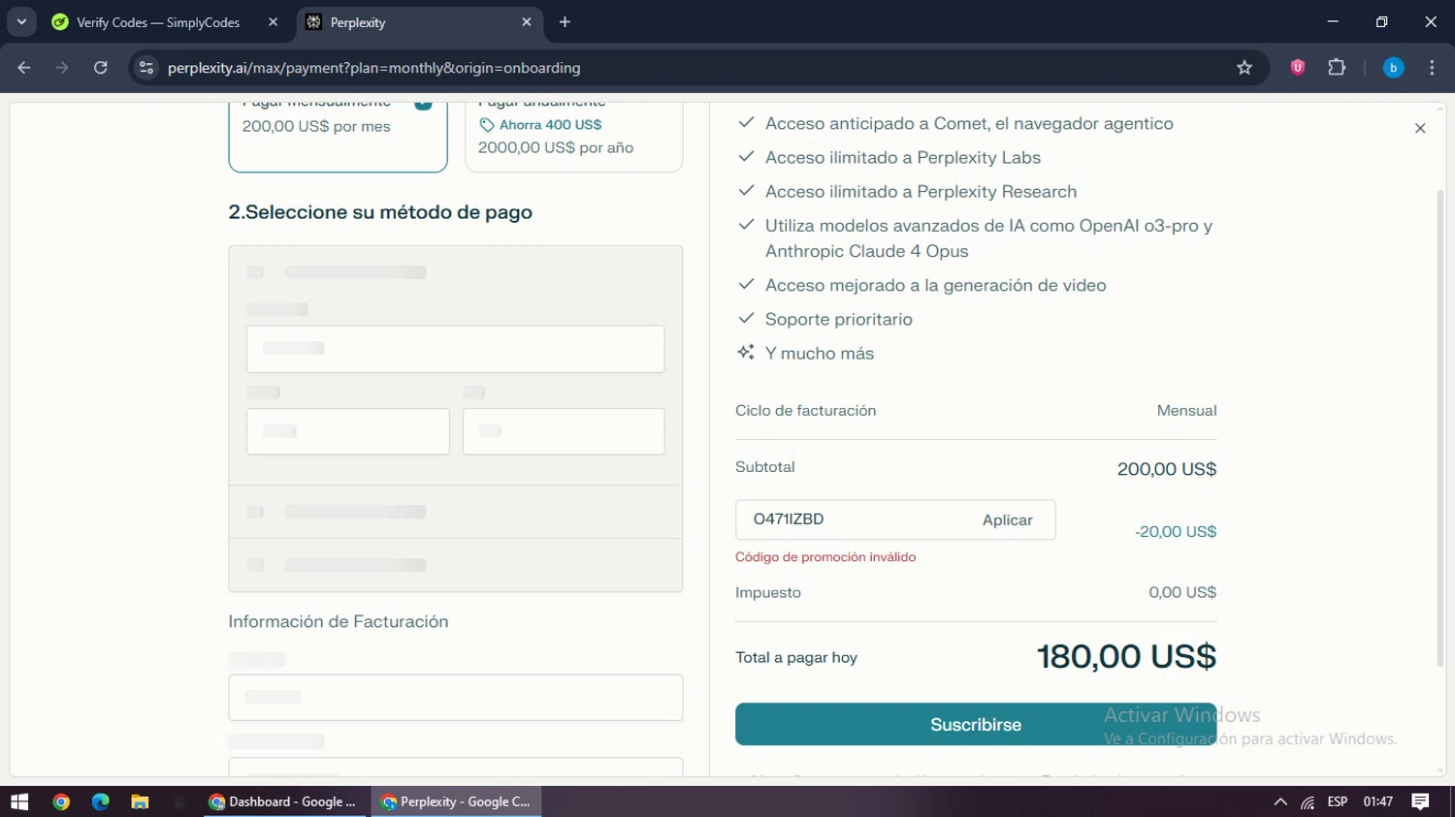The image size is (1455, 817).
Task: Switch to the Dashboard Google Chrome window
Action: (x=285, y=801)
